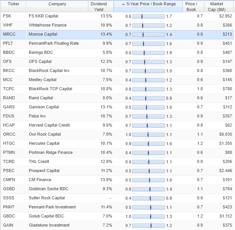Sort by Price / Book column header

coord(193,6)
